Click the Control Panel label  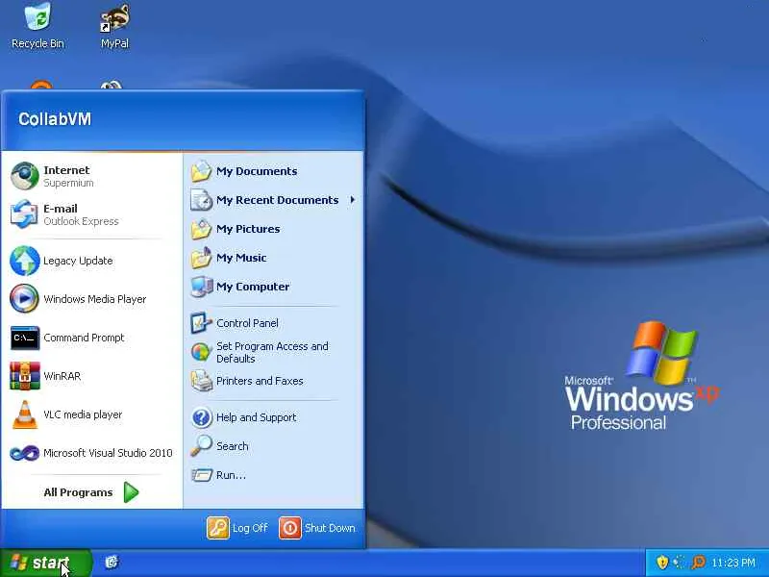pyautogui.click(x=247, y=323)
